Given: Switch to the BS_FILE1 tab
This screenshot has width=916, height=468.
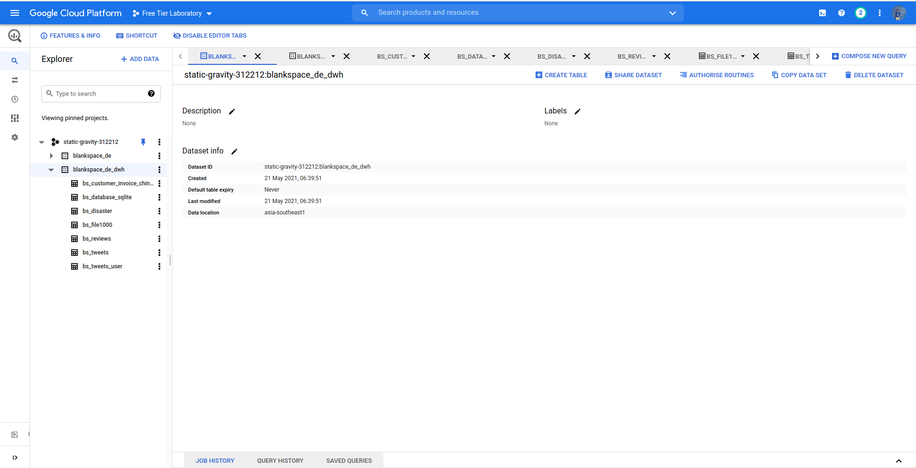Looking at the screenshot, I should coord(717,56).
